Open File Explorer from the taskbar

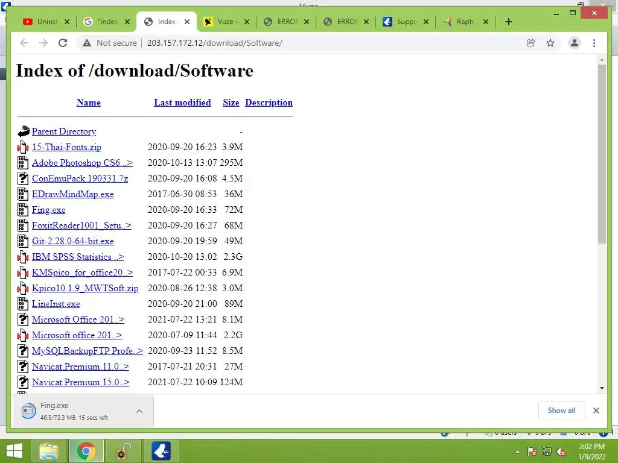(49, 451)
